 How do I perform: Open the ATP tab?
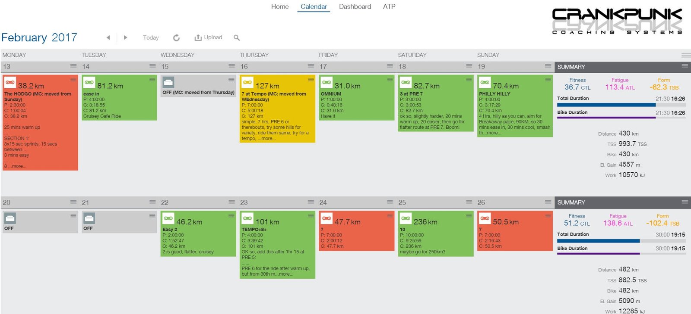click(x=389, y=6)
